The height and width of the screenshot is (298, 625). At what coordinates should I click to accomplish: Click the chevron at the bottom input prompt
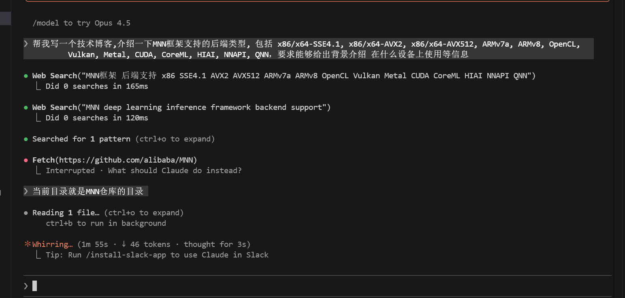pos(26,286)
